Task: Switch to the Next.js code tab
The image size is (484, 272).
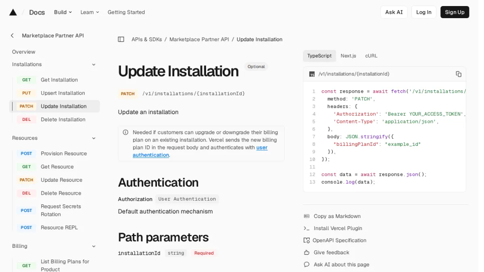Action: click(348, 56)
